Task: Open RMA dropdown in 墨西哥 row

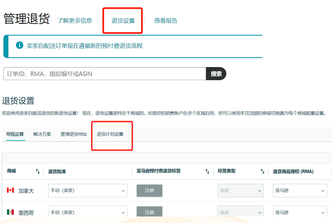Action: (300, 212)
